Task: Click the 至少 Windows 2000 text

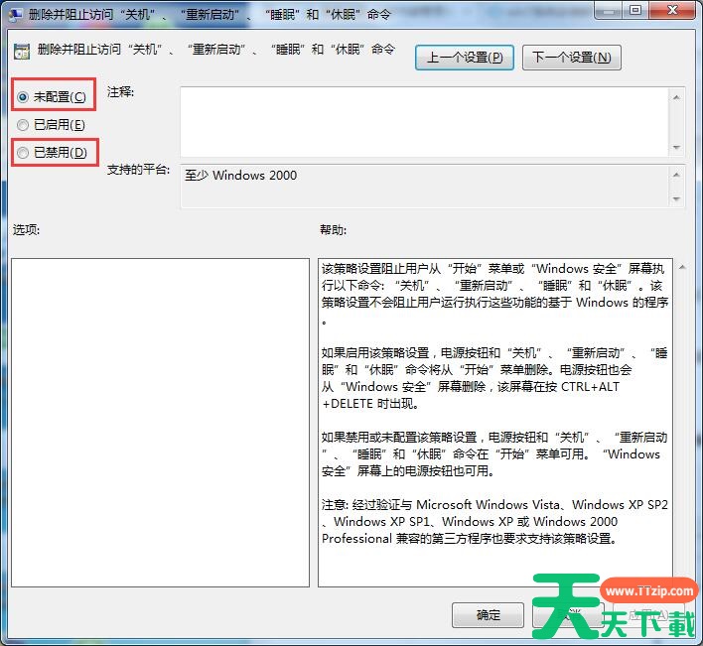Action: [240, 176]
